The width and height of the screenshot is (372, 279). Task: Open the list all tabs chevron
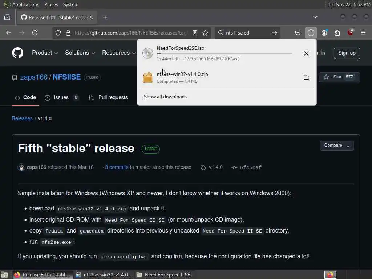315,17
